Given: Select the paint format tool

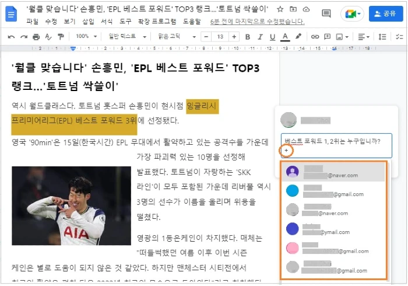Looking at the screenshot, I should pyautogui.click(x=61, y=37).
